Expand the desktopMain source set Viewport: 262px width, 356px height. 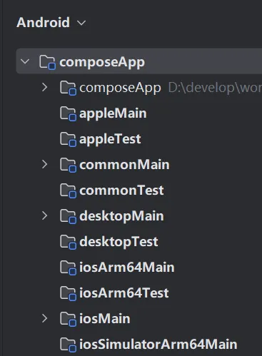pos(44,215)
